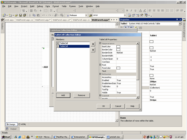This screenshot has height=140, width=187.
Task: Click the Snap to Grid icon
Action: [51, 11]
